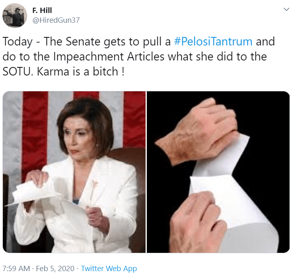Open the #PelosiTantrum hashtag
294x278 pixels.
(213, 42)
